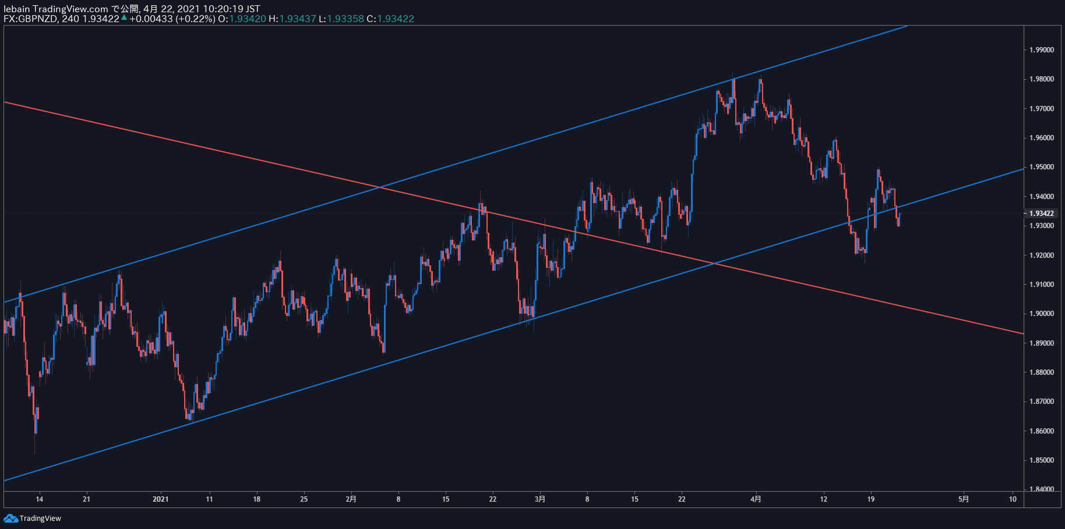Click the FX:GBPNZD symbol label
Screen dimensions: 1065x529
click(x=30, y=19)
